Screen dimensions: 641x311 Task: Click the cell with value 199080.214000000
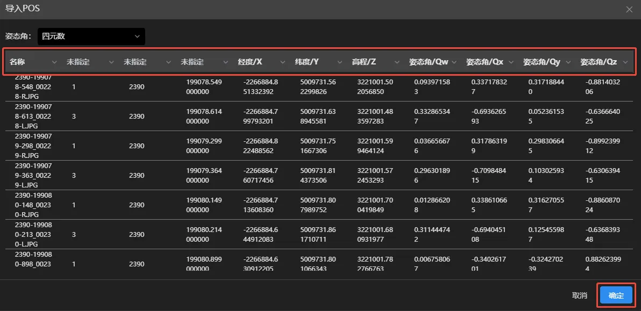[204, 234]
